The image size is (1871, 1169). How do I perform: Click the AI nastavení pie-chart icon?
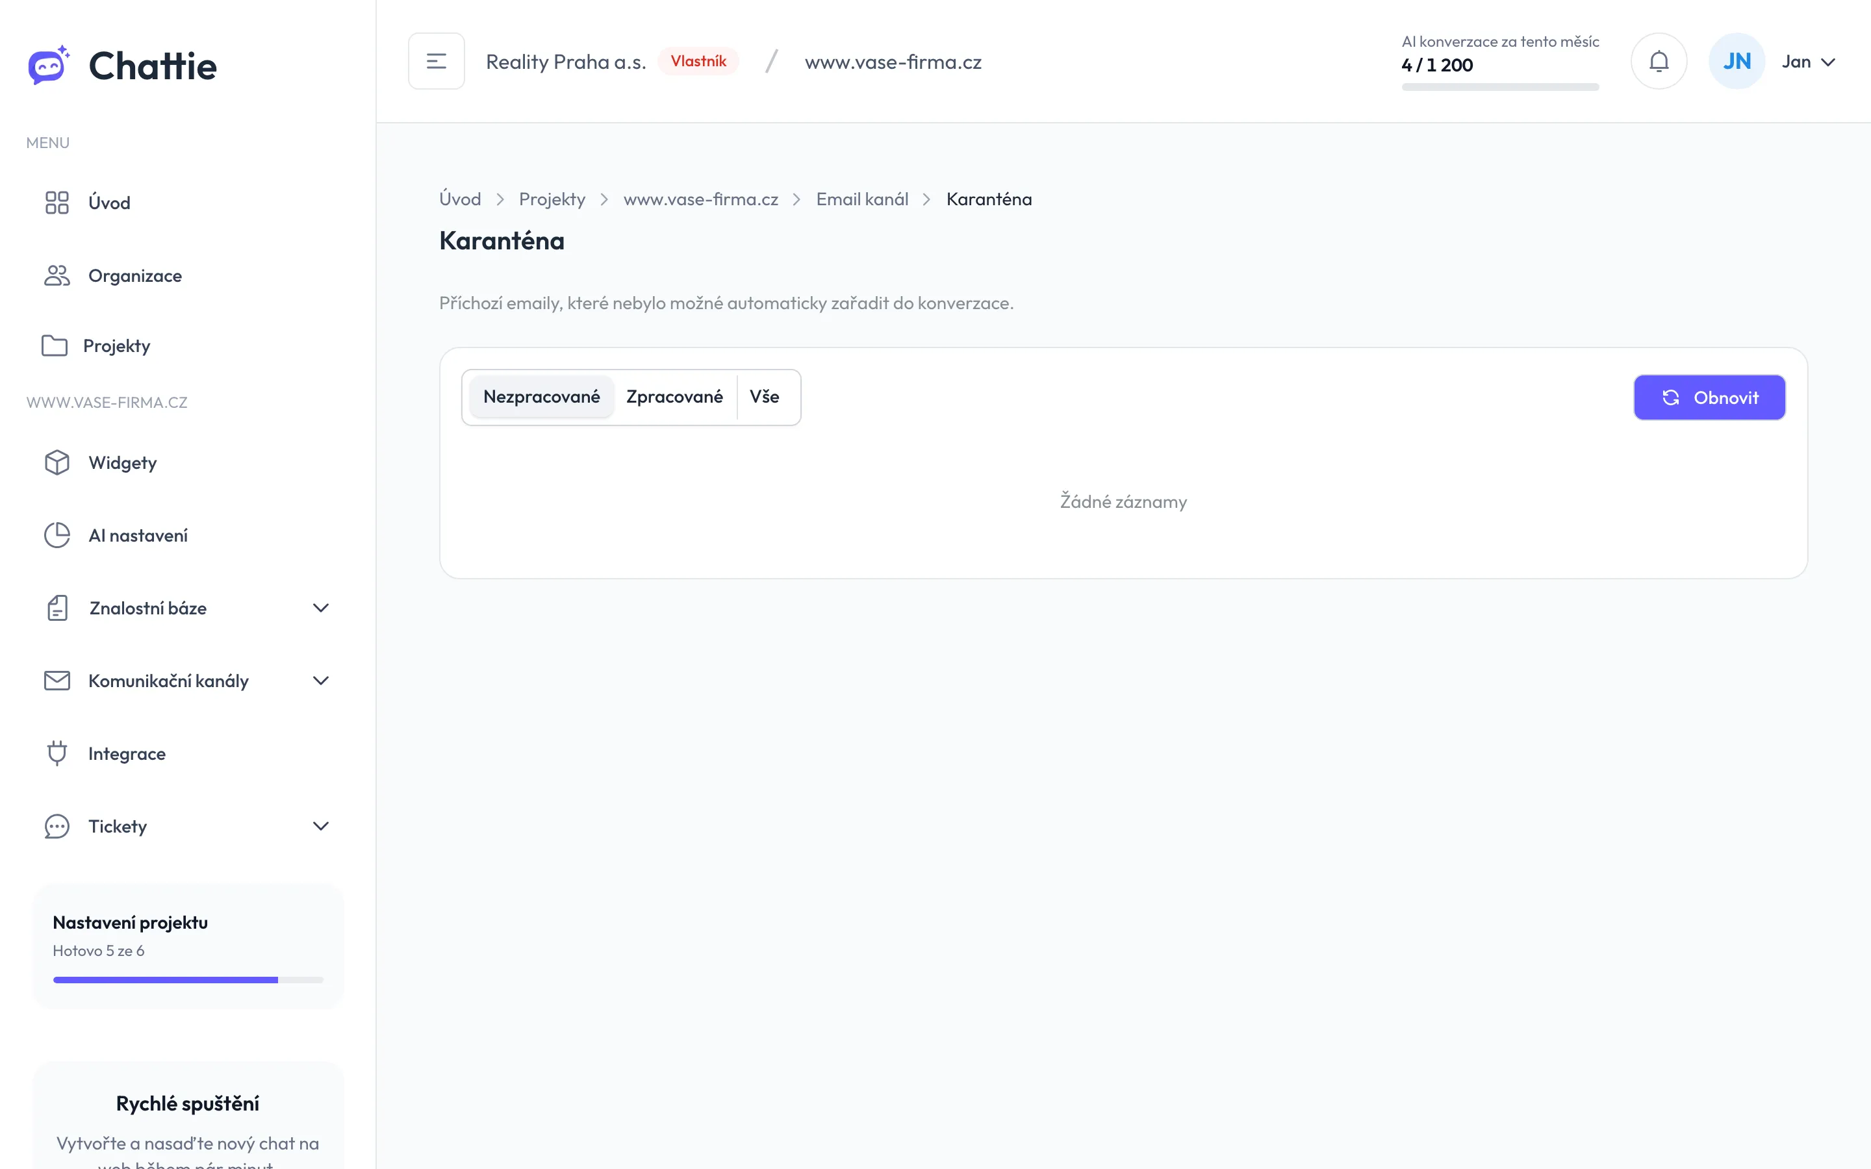[x=57, y=535]
